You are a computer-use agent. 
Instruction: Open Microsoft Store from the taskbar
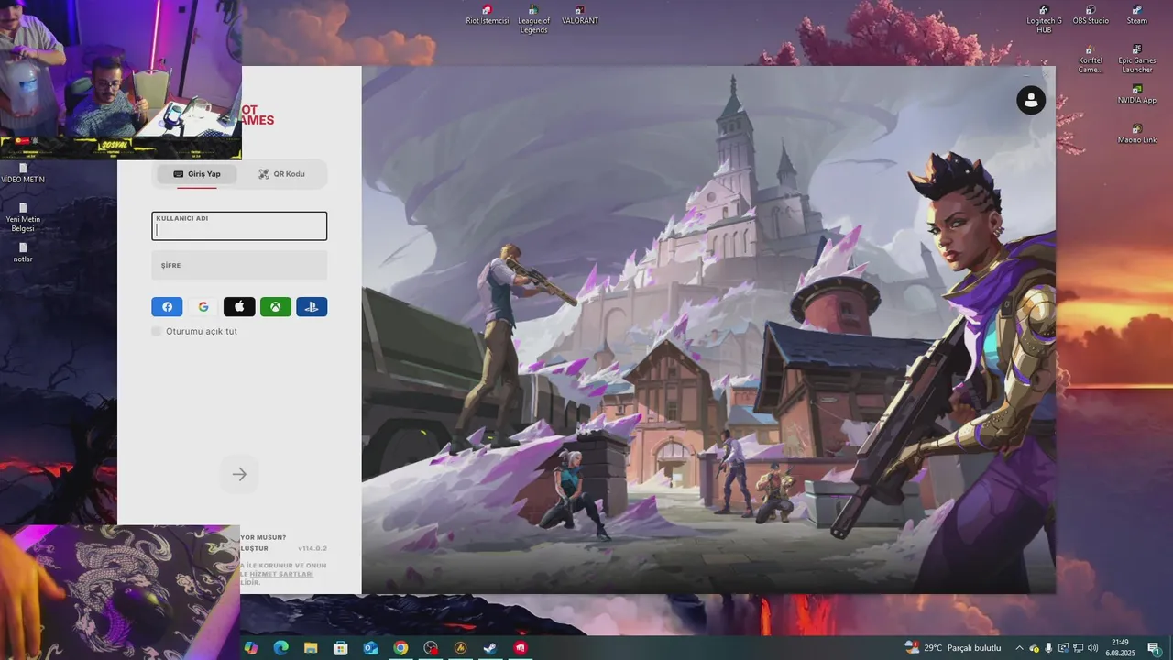[x=341, y=648]
